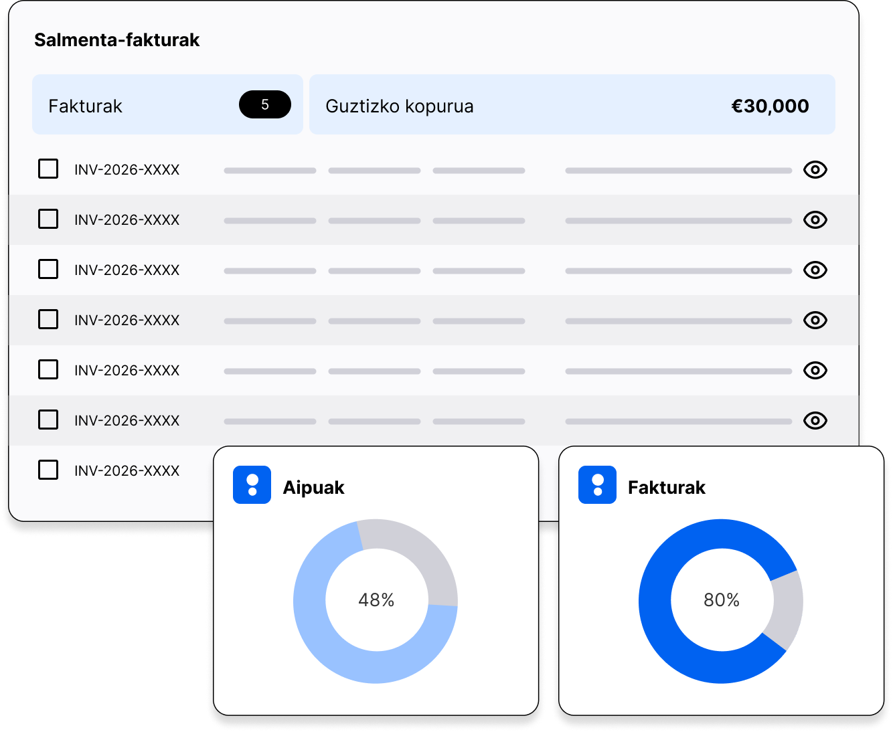Screen dimensions: 893x732
Task: Open the Fakturak summary tab
Action: [167, 105]
